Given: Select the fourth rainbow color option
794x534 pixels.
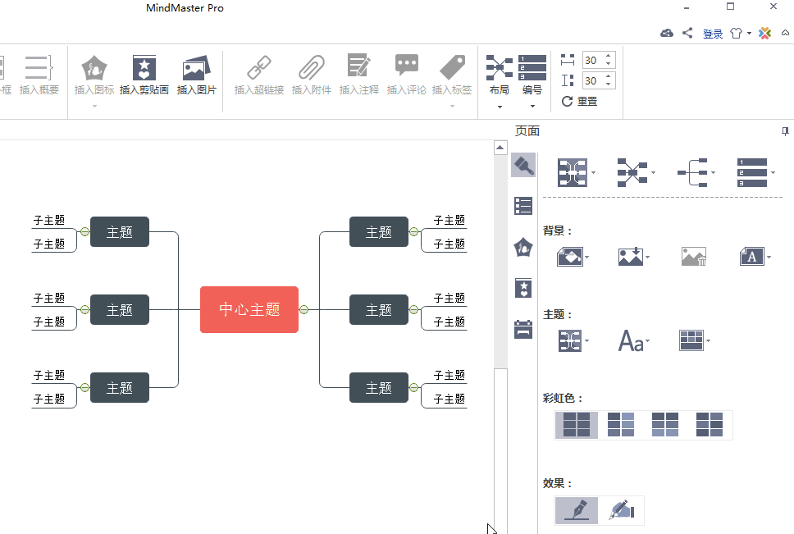Looking at the screenshot, I should 709,425.
